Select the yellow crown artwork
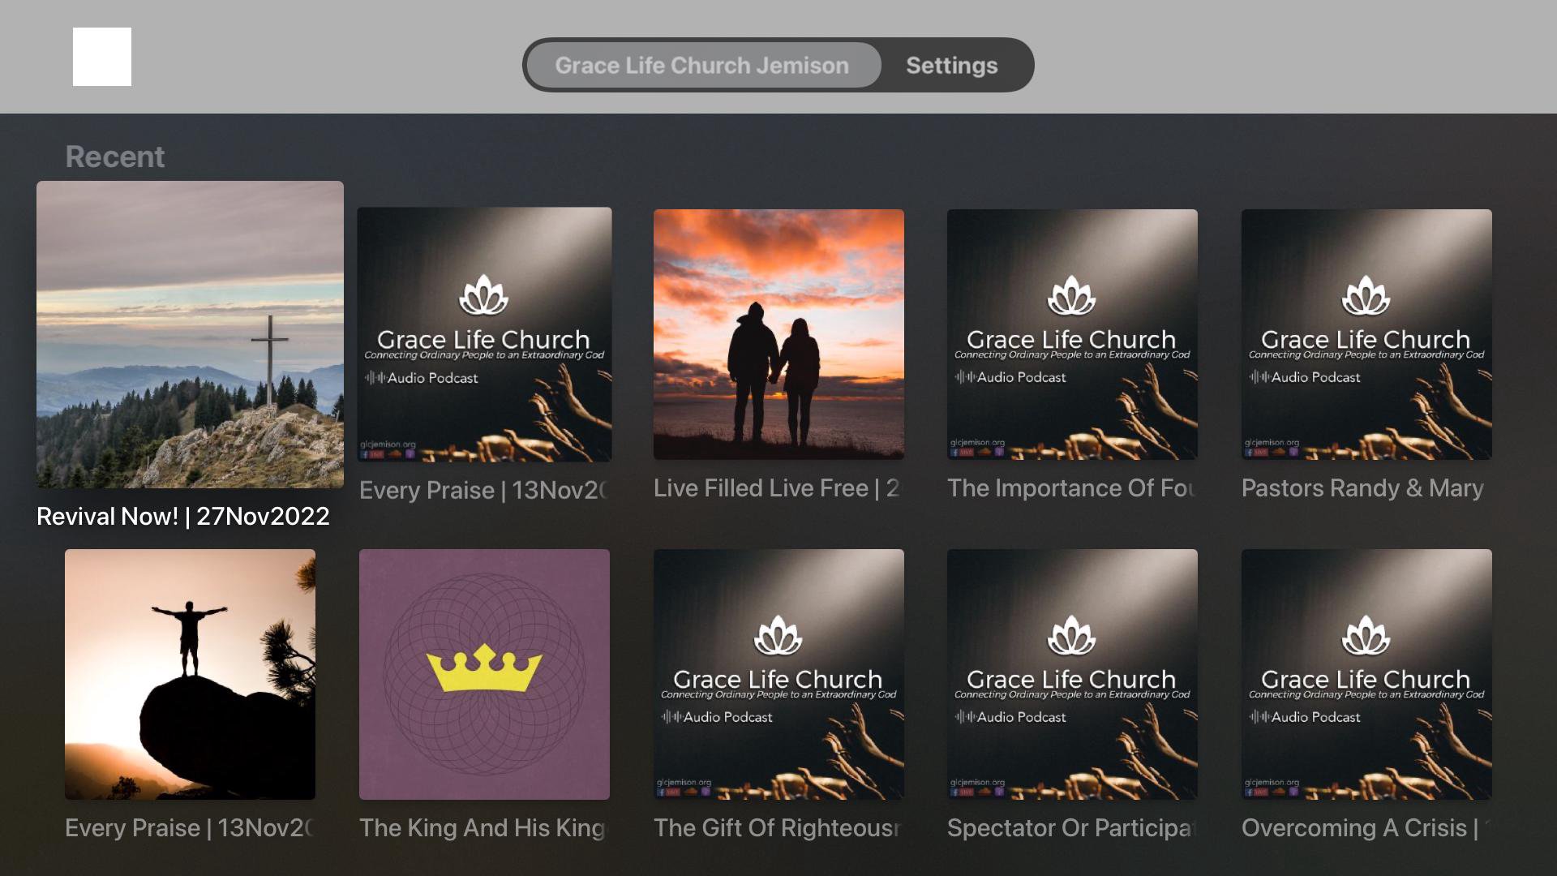Image resolution: width=1557 pixels, height=876 pixels. coord(484,674)
